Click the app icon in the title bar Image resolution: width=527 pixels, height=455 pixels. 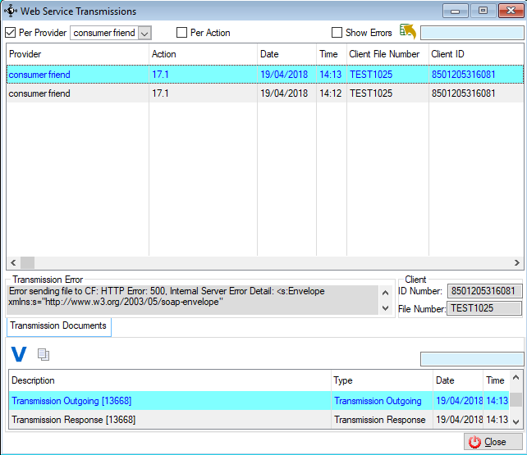pyautogui.click(x=11, y=11)
